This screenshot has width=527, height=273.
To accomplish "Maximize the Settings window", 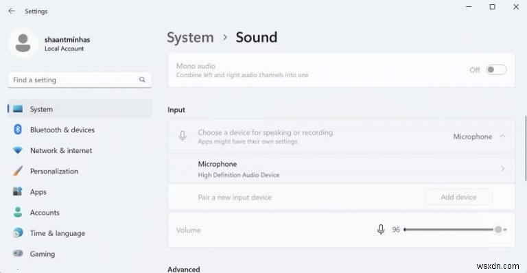I will (493, 7).
